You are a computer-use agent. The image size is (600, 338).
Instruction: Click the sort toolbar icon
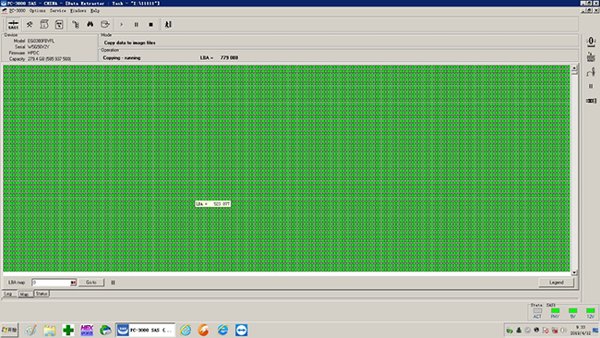click(x=168, y=25)
